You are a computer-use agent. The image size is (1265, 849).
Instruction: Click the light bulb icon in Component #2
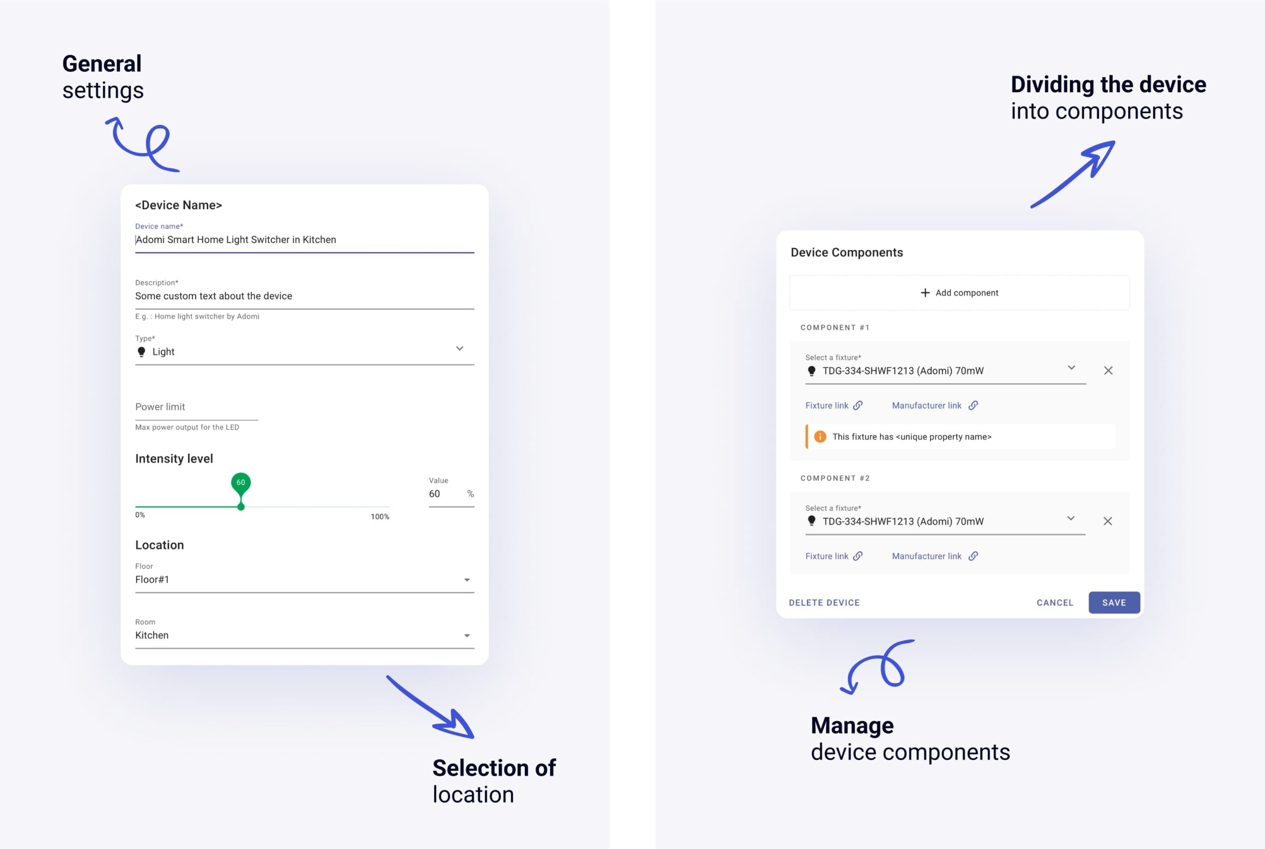coord(810,521)
